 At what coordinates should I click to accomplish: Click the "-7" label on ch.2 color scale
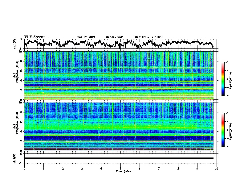(227, 147)
